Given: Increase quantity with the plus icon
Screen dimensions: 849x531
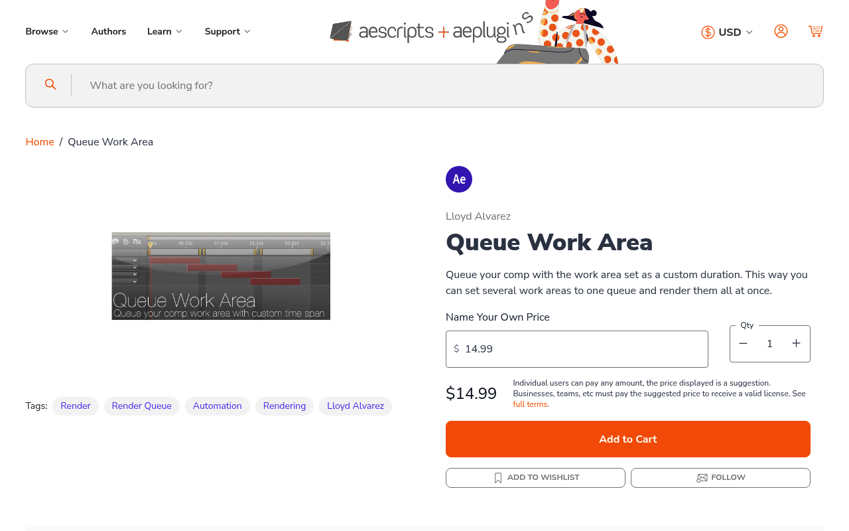Looking at the screenshot, I should click(796, 343).
